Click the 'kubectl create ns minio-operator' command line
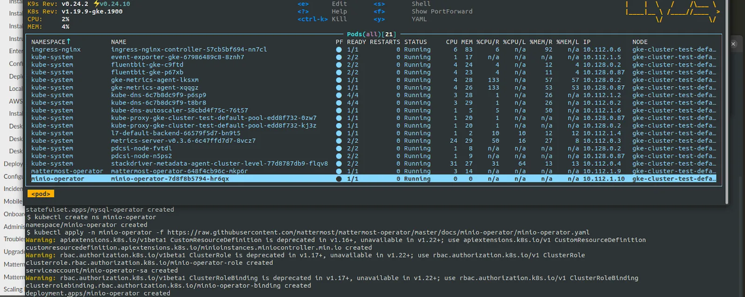745x297 pixels. 91,217
